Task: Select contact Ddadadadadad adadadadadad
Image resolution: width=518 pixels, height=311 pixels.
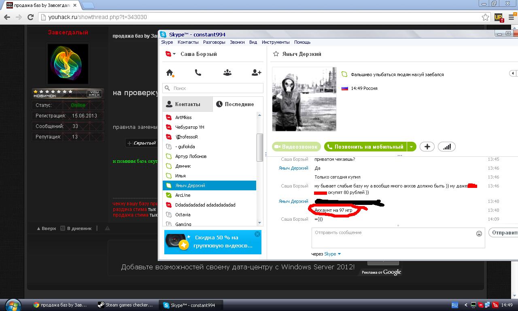Action: (209, 205)
